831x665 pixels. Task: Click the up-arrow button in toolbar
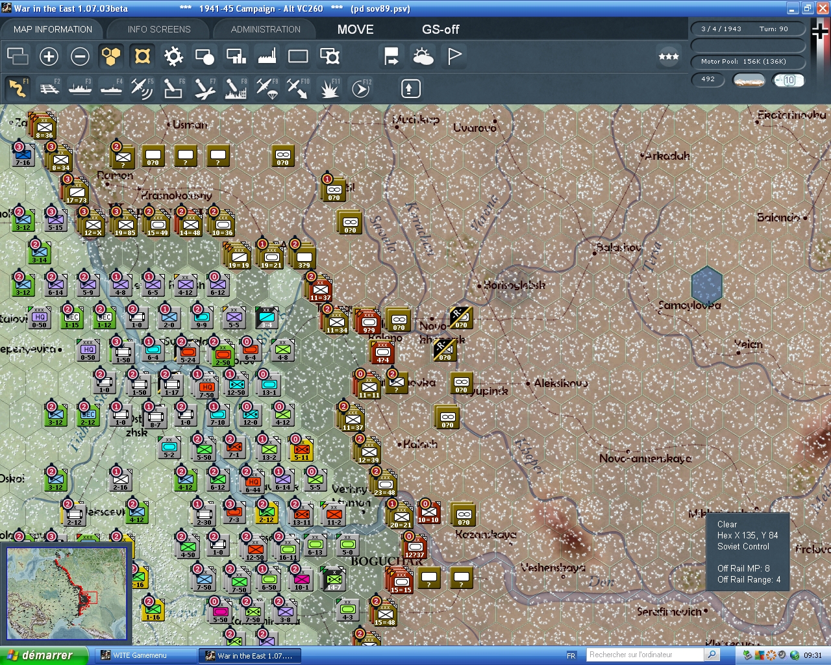pyautogui.click(x=410, y=88)
